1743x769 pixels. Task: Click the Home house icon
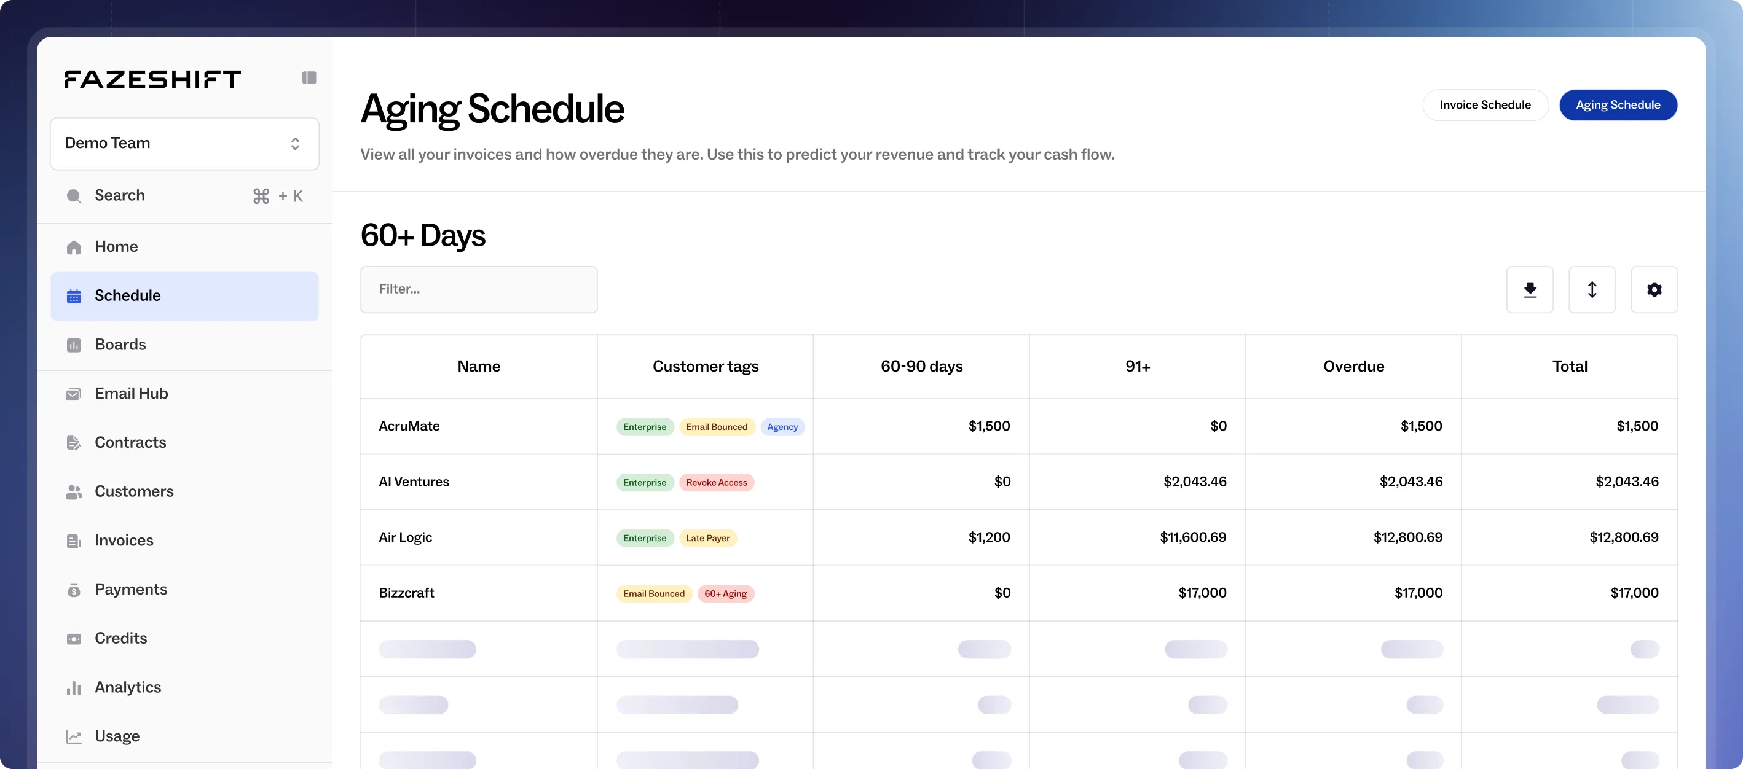(x=74, y=247)
